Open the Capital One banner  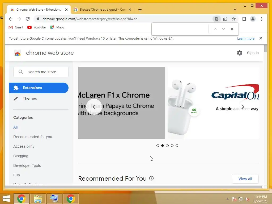point(214,103)
